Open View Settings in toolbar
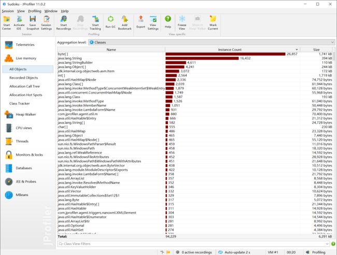 (153, 23)
